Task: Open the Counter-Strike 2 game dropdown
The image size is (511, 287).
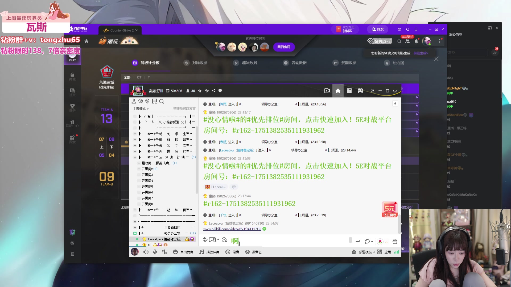Action: click(x=120, y=30)
